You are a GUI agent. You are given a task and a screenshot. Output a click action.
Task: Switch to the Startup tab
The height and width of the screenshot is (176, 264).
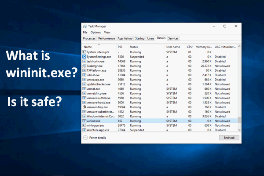pos(140,38)
